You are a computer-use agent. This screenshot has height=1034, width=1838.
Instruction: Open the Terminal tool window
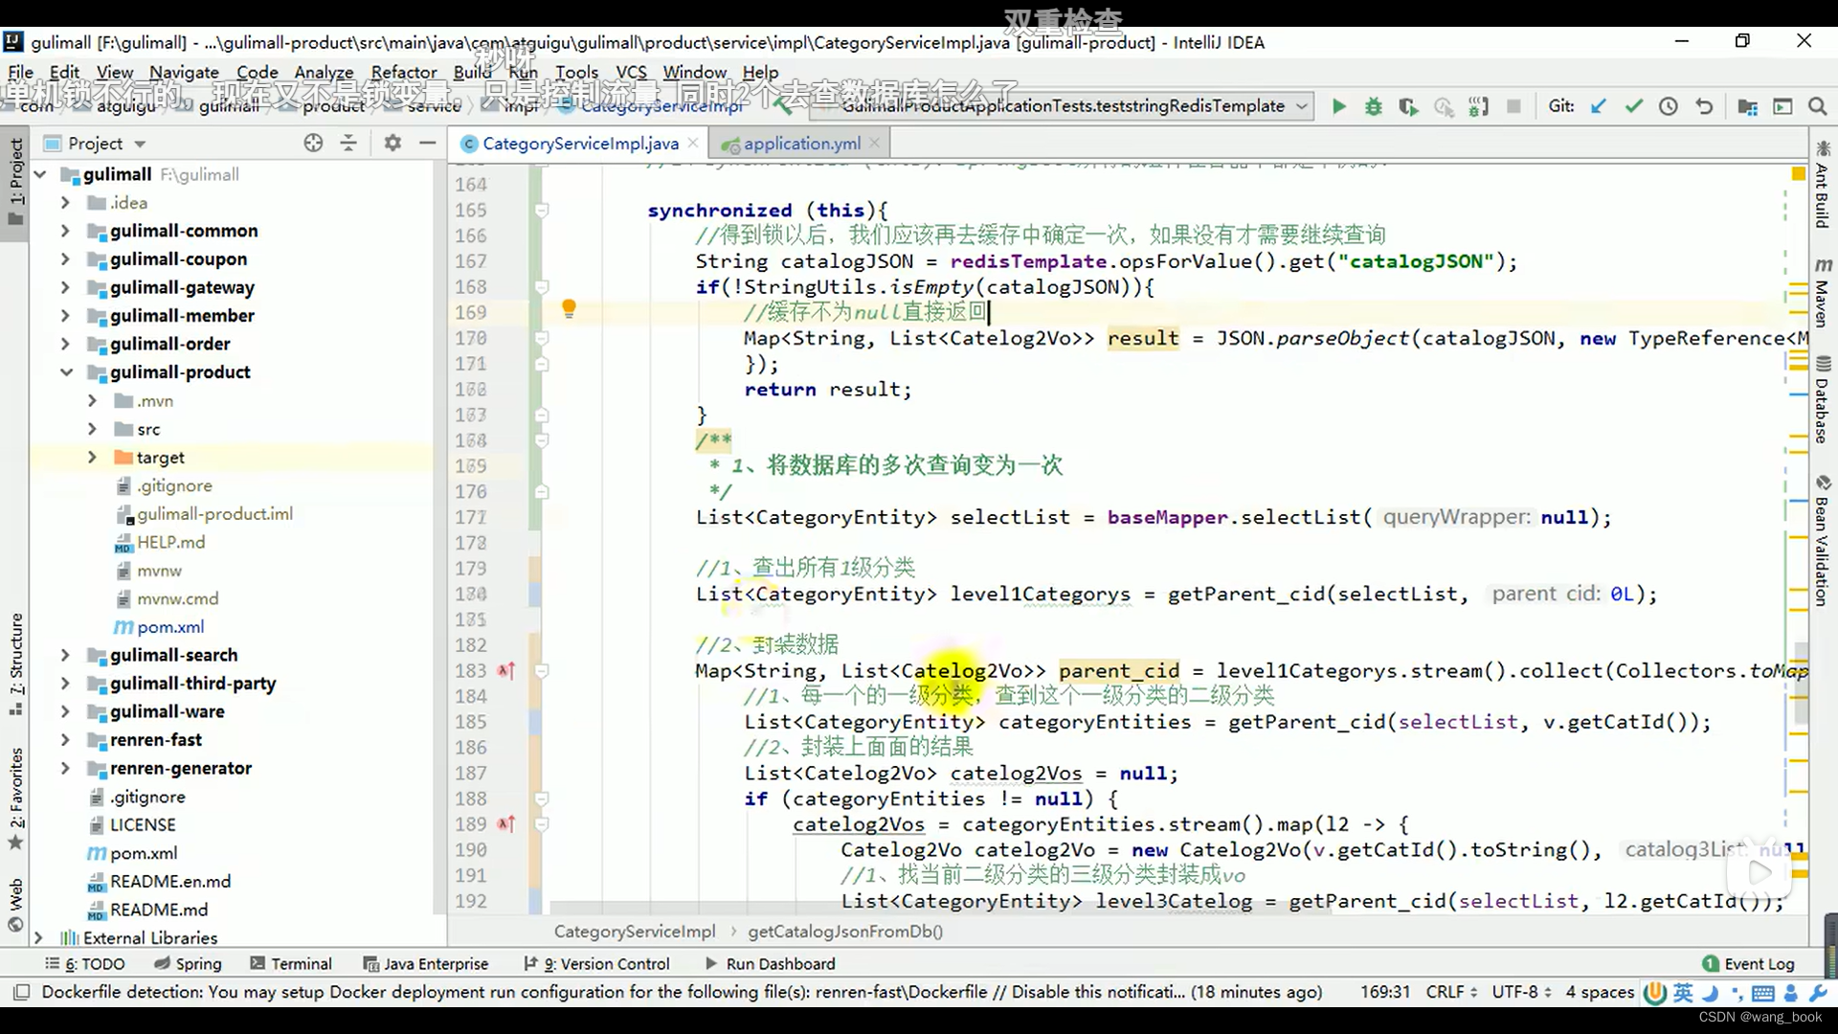[x=291, y=964]
